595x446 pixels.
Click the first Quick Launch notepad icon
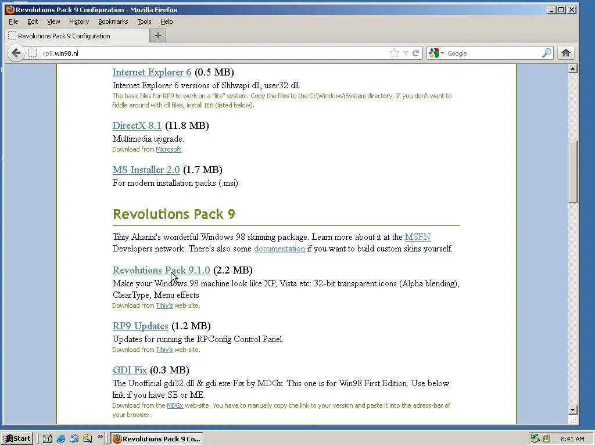[48, 438]
